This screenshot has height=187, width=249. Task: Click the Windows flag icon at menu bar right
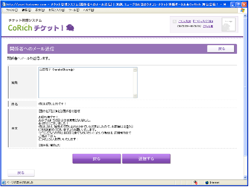(x=242, y=10)
